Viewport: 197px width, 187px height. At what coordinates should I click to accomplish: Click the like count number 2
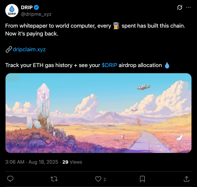tap(104, 179)
